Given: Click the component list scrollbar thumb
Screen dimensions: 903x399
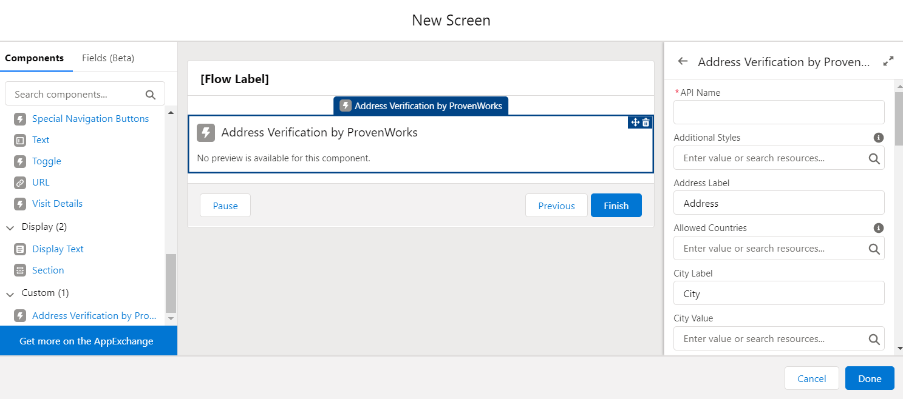Looking at the screenshot, I should click(171, 283).
